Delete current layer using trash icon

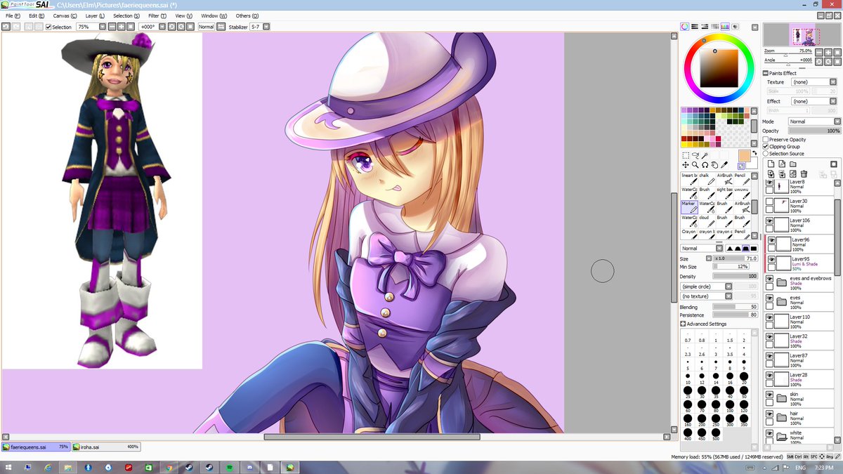(x=804, y=174)
